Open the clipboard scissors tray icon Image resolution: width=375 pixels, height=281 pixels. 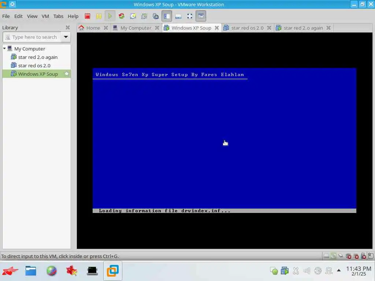[x=296, y=271]
